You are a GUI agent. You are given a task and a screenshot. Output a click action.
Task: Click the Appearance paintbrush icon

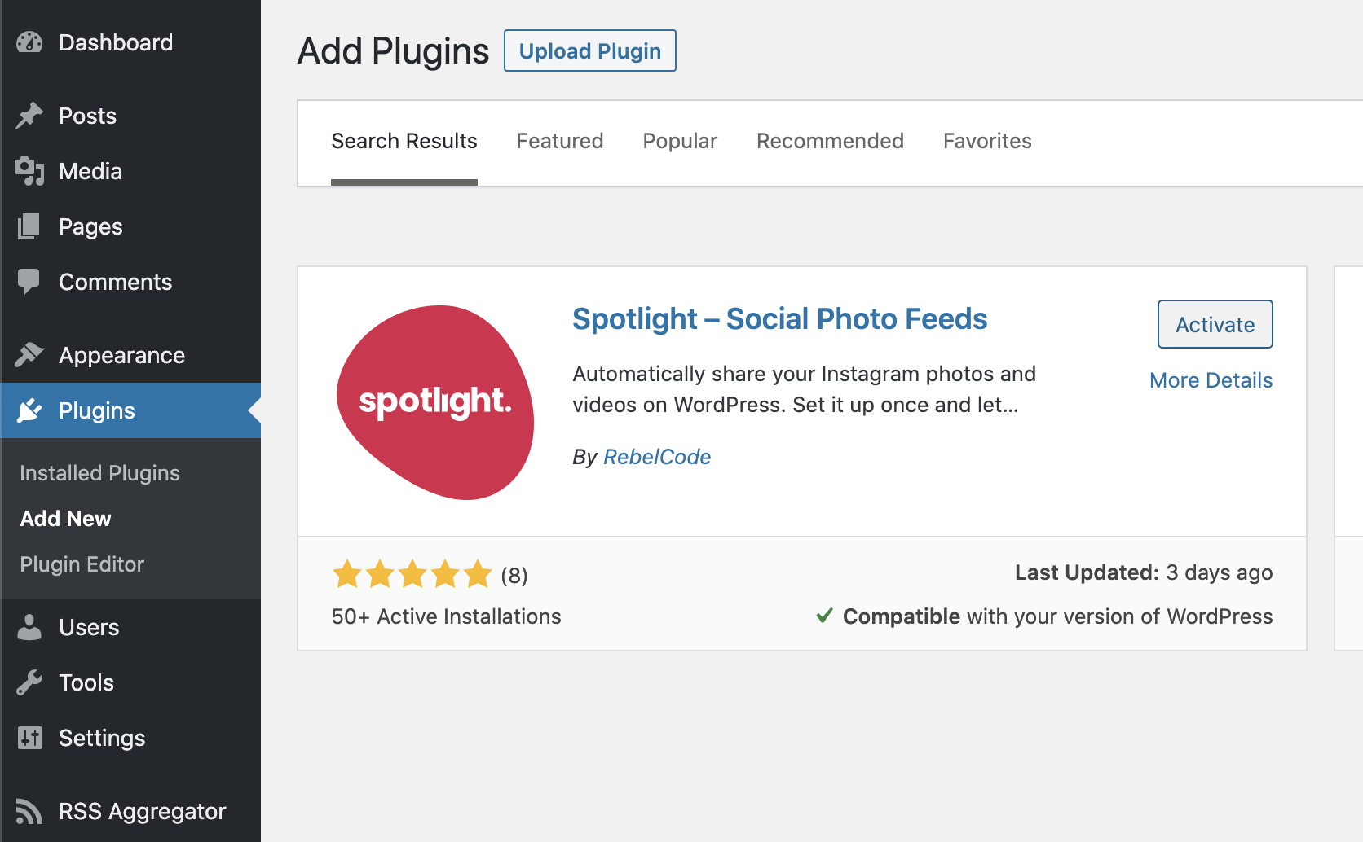(29, 355)
